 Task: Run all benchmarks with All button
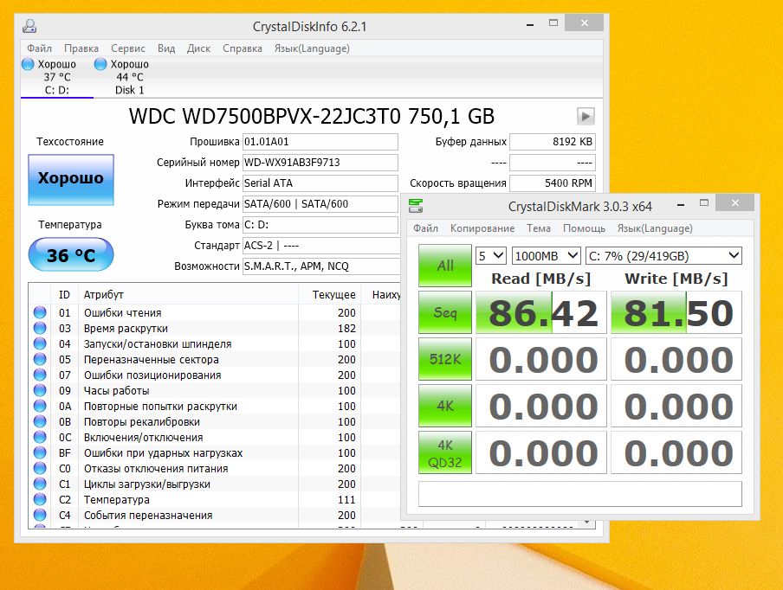pyautogui.click(x=445, y=266)
